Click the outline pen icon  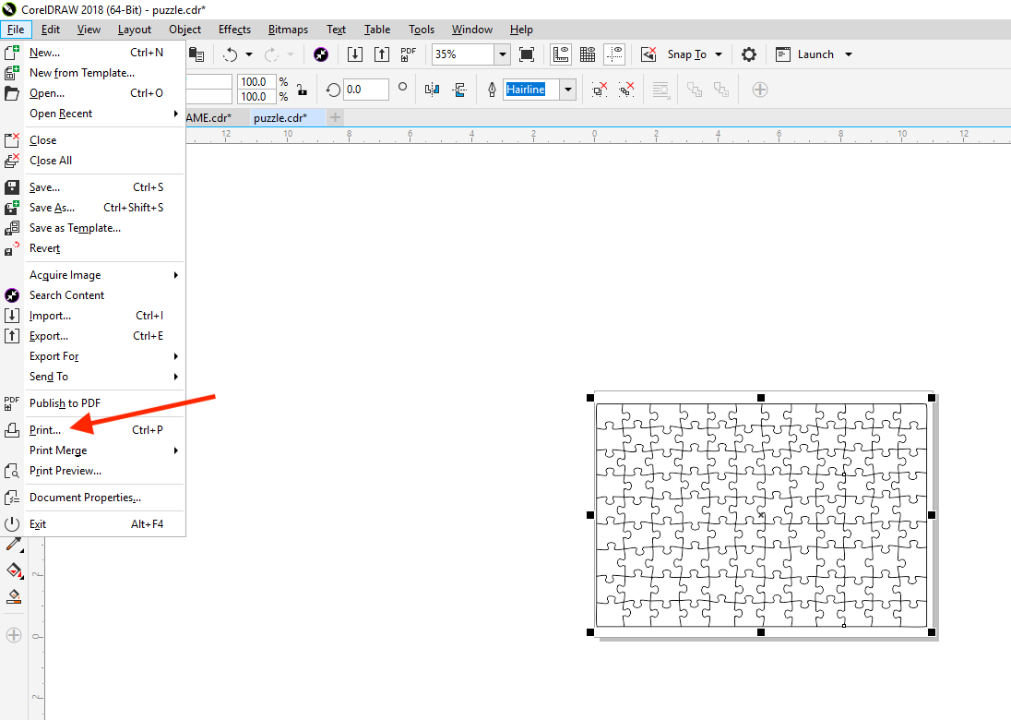[x=492, y=90]
